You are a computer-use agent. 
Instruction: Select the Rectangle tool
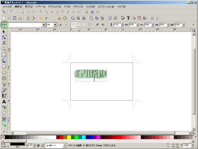click(4, 55)
